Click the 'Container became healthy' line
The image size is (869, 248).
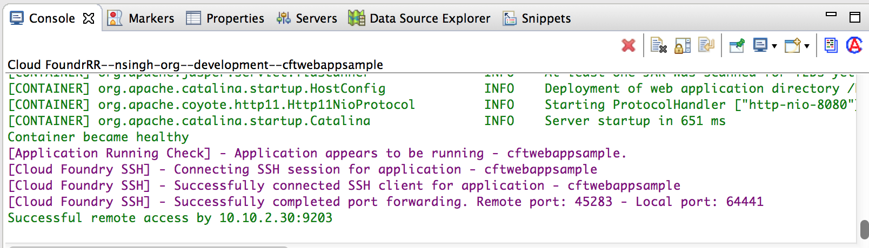[x=98, y=137]
